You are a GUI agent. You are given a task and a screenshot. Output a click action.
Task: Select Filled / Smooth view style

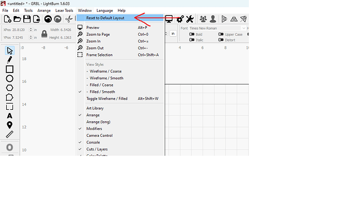pyautogui.click(x=120, y=92)
